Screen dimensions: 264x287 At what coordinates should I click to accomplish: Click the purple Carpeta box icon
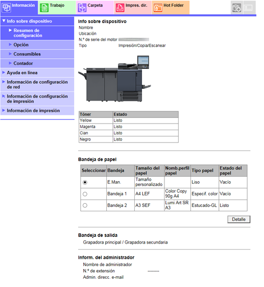[82, 8]
